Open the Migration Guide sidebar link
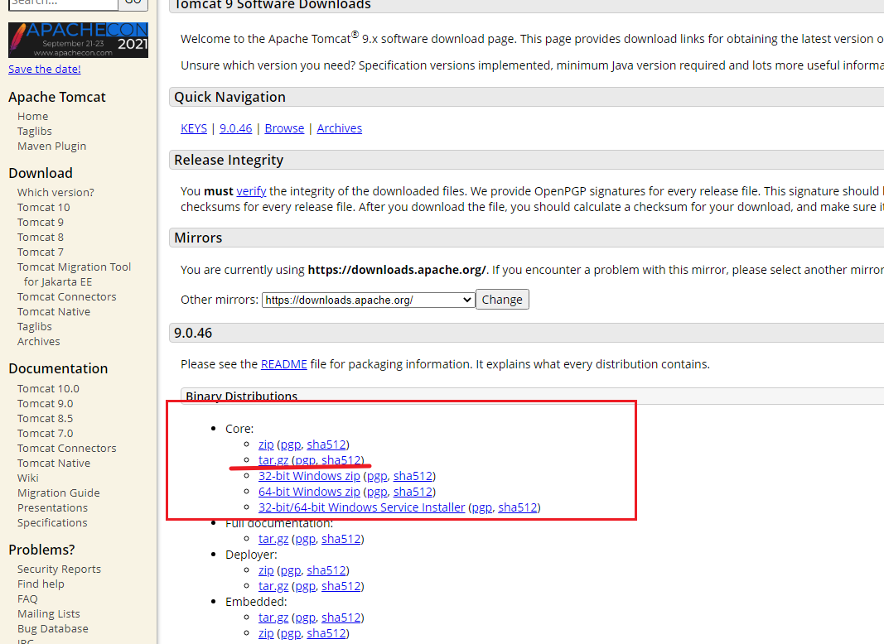 pos(58,493)
